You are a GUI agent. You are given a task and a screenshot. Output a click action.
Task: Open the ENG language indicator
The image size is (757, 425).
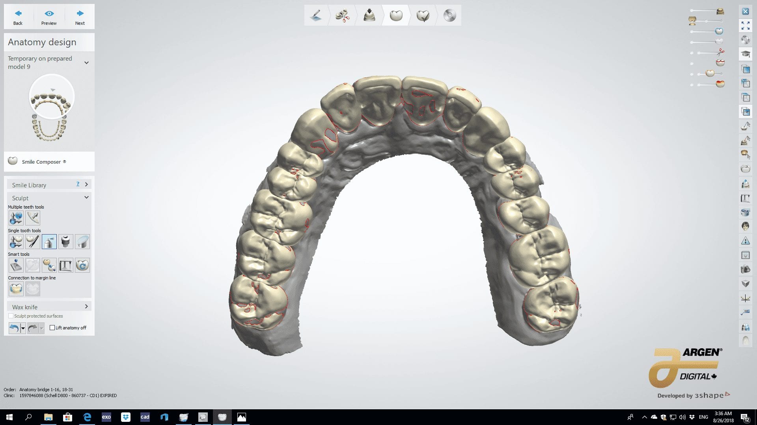[703, 417]
